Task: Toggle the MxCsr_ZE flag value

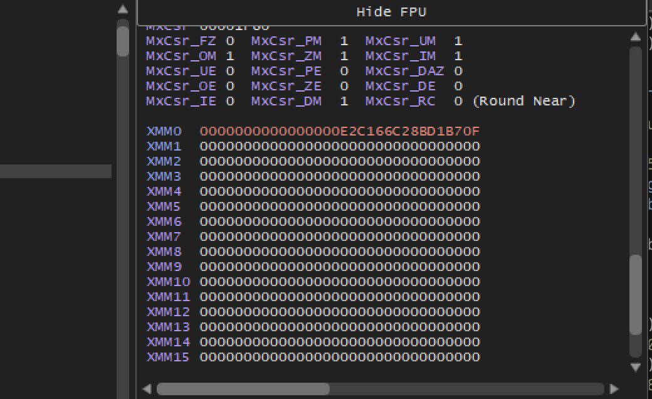Action: point(344,86)
